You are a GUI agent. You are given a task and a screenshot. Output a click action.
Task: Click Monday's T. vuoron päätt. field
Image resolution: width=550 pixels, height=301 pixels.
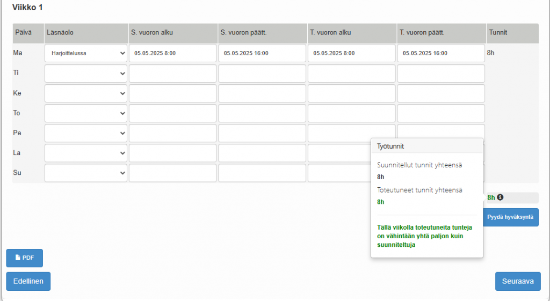441,53
